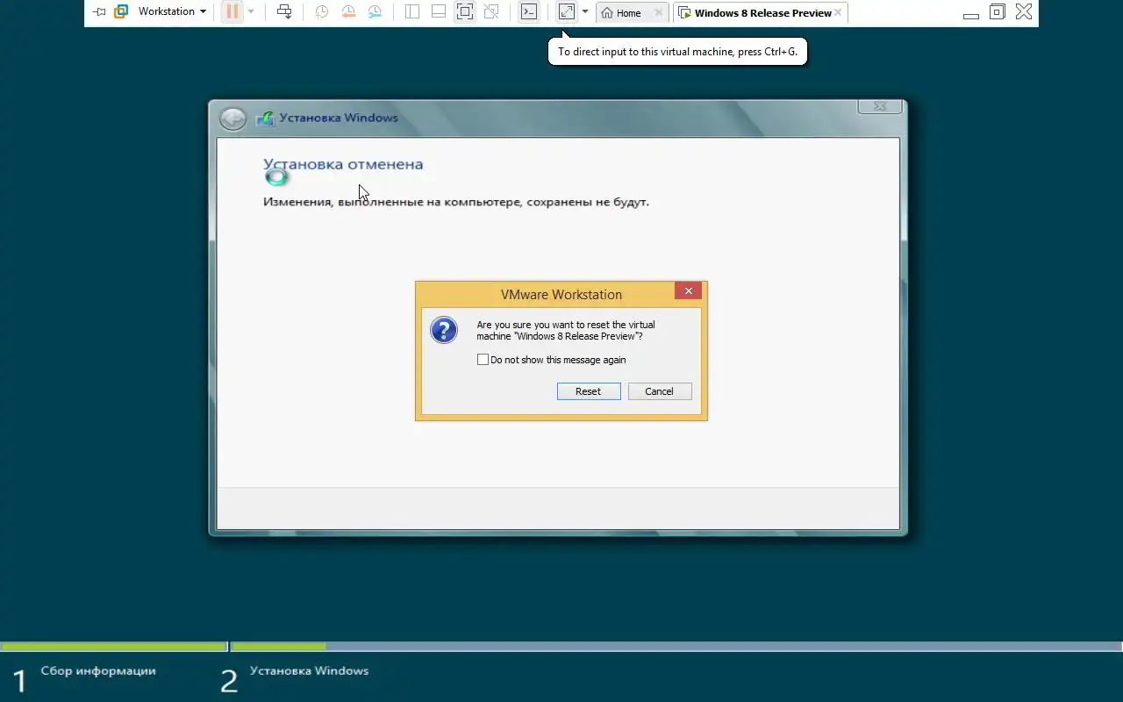This screenshot has width=1123, height=702.
Task: Click the VMware Workstation dialog title
Action: 561,295
